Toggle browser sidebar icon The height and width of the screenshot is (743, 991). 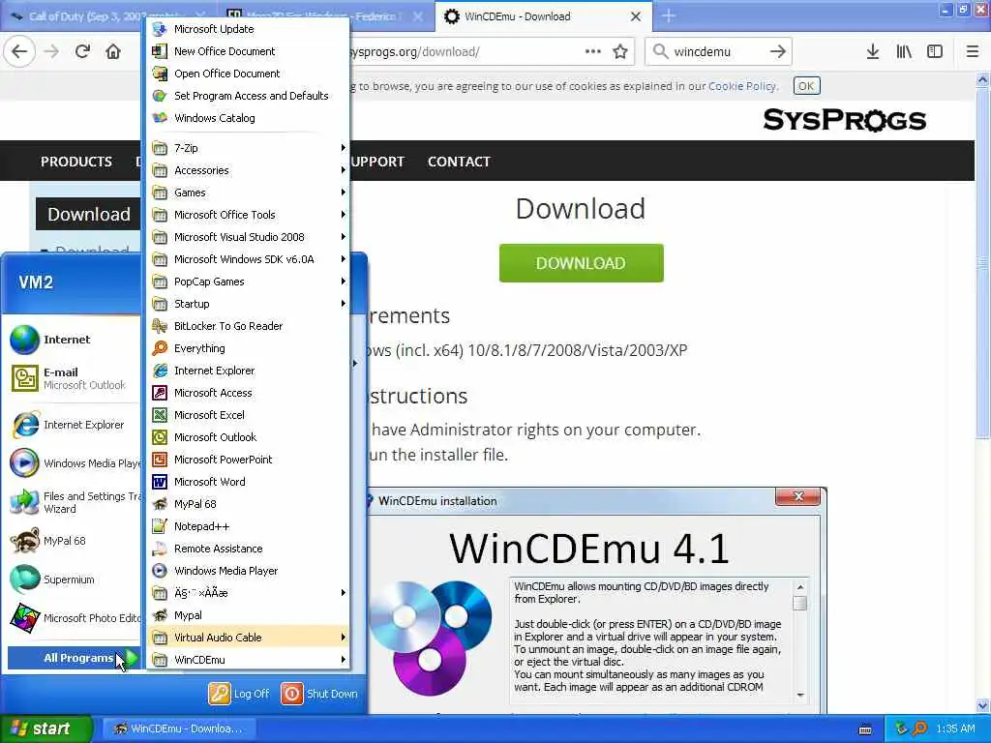[x=935, y=52]
